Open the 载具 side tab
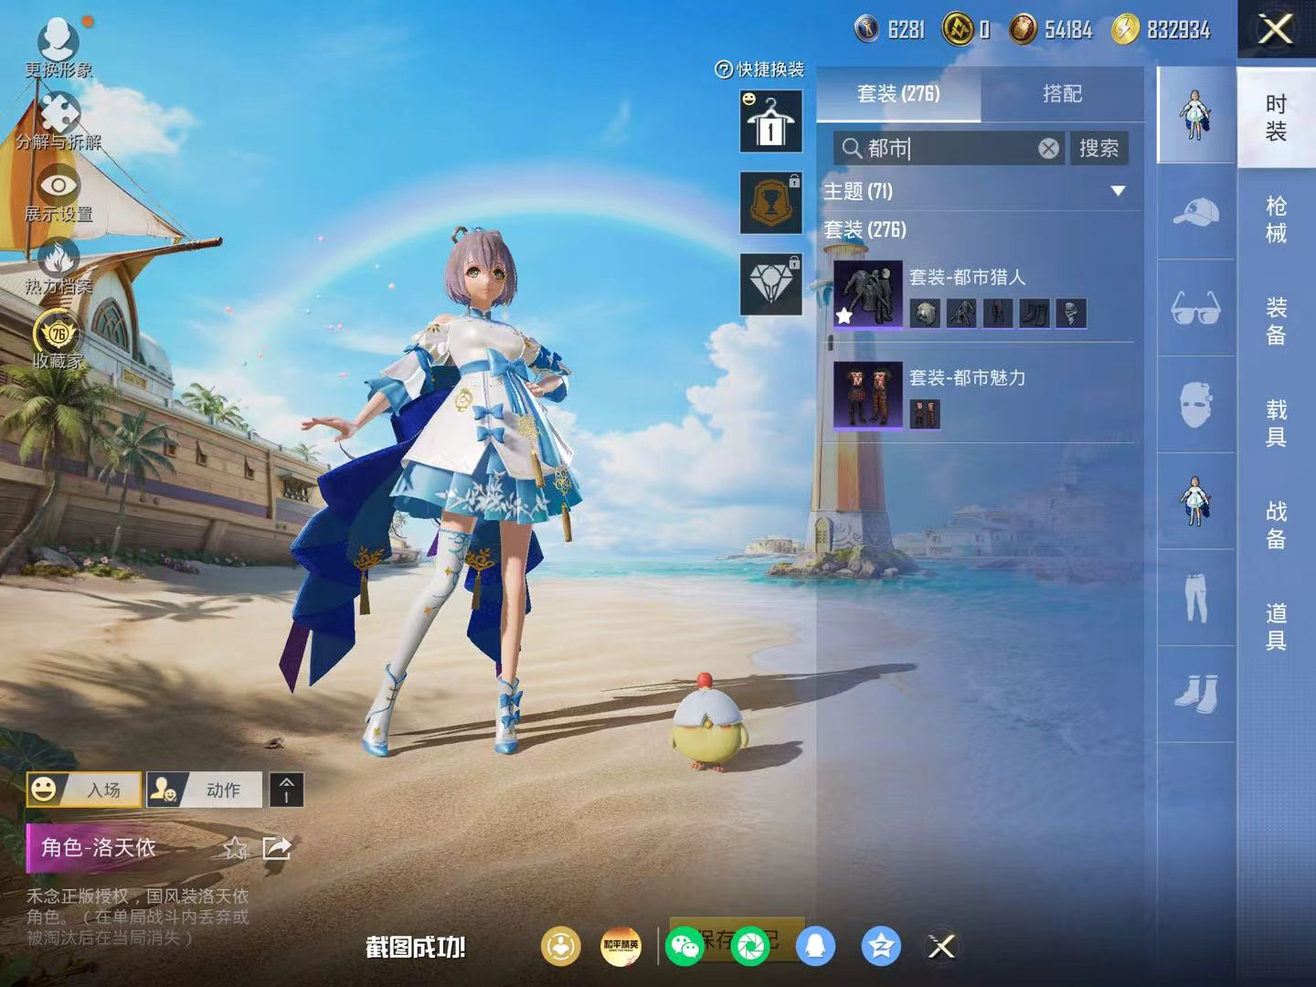 pos(1276,423)
